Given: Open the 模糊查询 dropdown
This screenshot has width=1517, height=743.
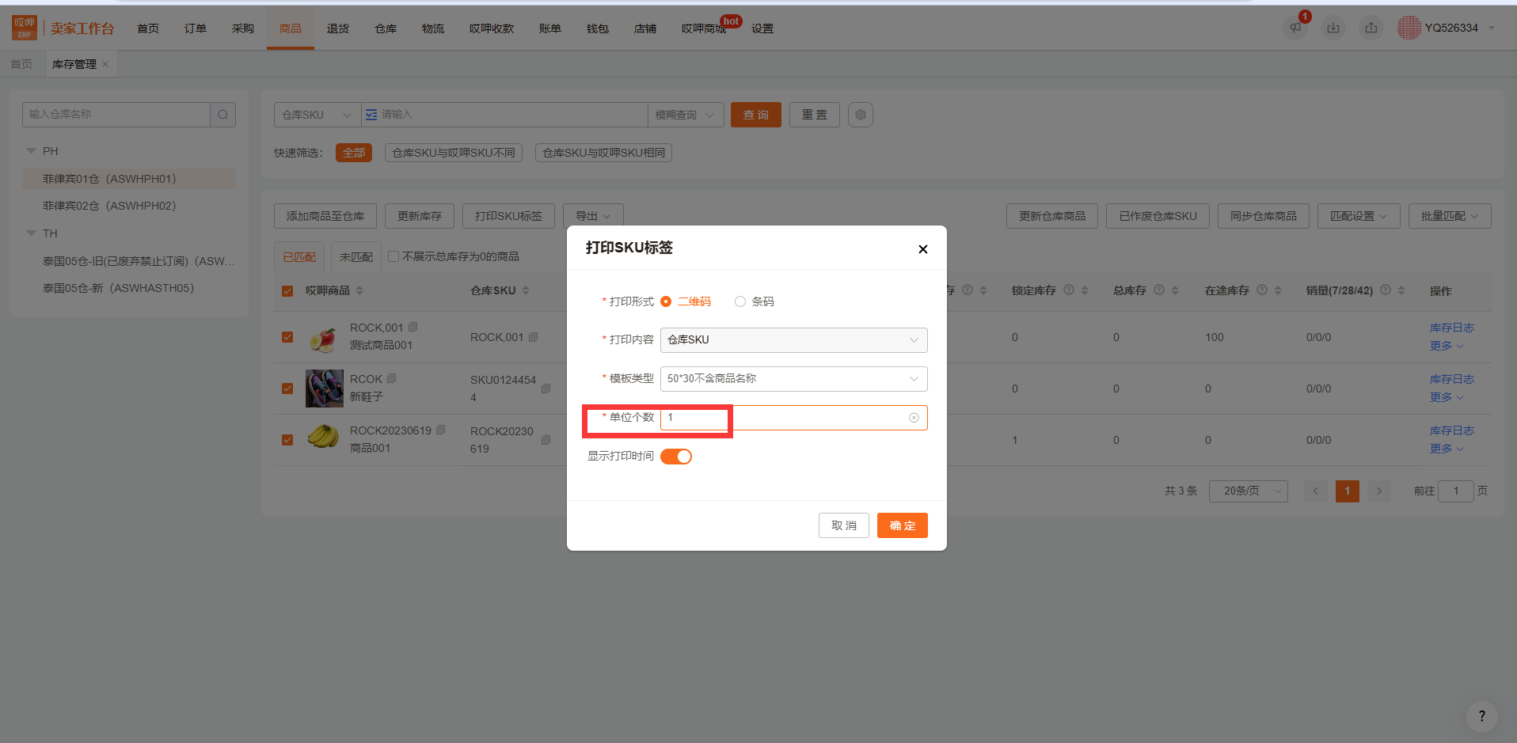Looking at the screenshot, I should (686, 115).
